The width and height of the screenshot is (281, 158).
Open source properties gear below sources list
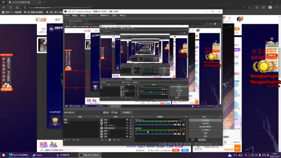tap(110, 140)
